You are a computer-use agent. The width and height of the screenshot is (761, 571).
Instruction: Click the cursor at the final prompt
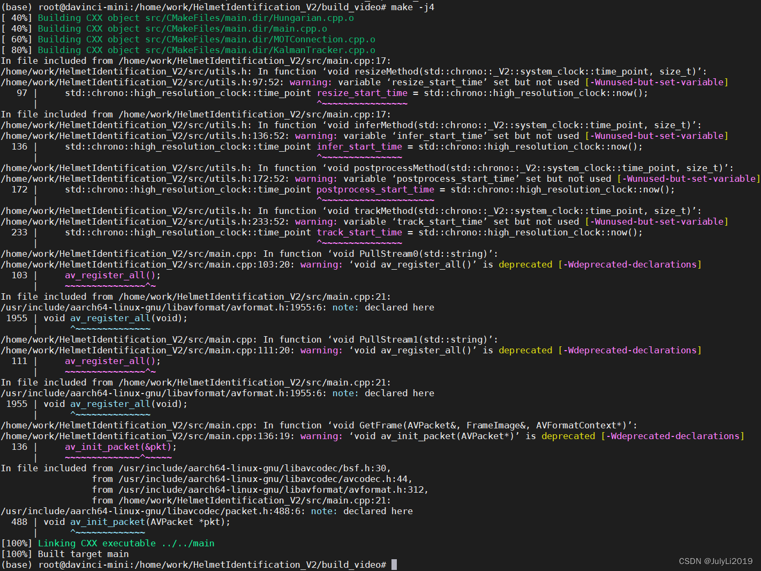coord(394,565)
